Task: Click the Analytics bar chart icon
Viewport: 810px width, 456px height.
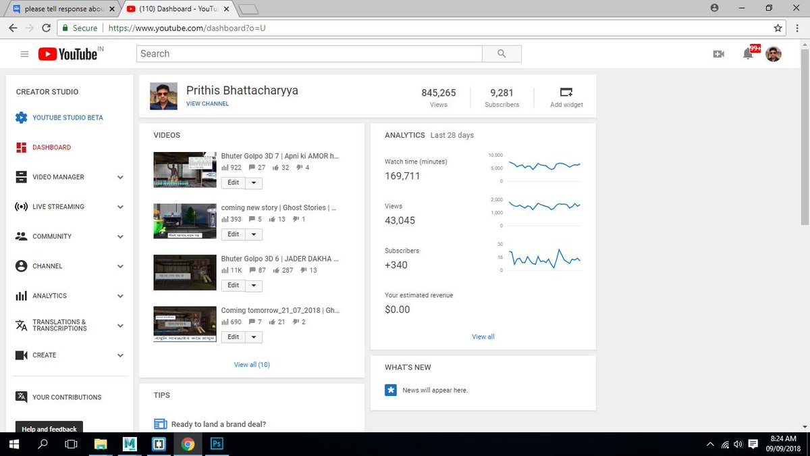Action: (21, 296)
